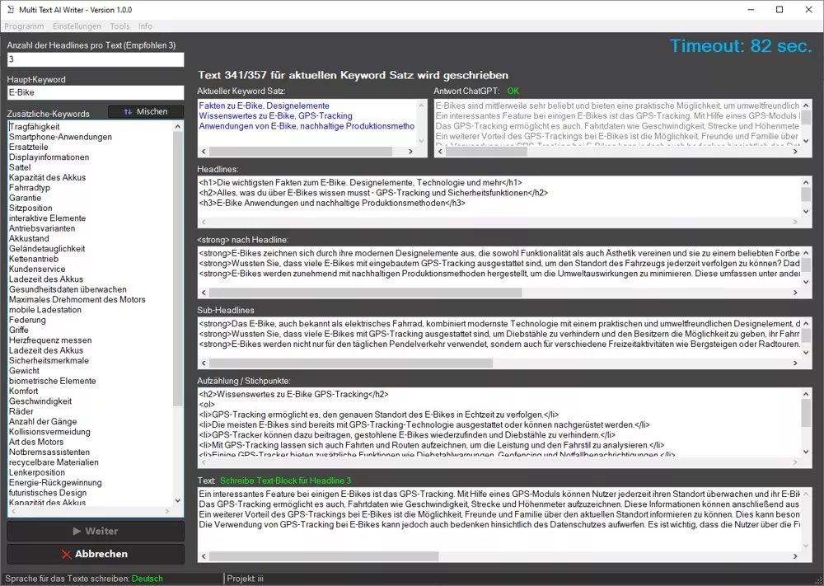Click the headlines count input field

[96, 59]
